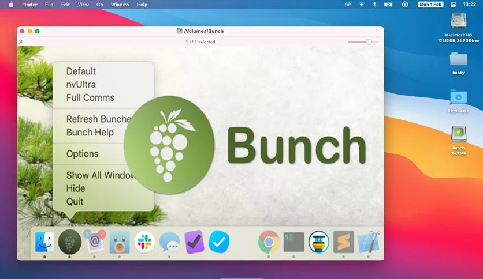The height and width of the screenshot is (279, 483).
Task: Click the Finder icon in the dock
Action: [44, 242]
